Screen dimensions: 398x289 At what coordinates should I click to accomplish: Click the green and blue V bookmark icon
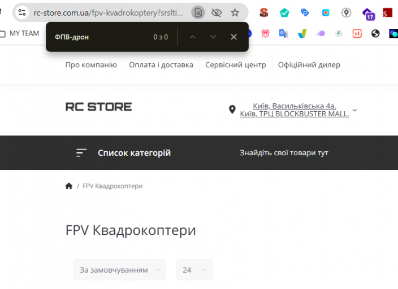tap(302, 33)
